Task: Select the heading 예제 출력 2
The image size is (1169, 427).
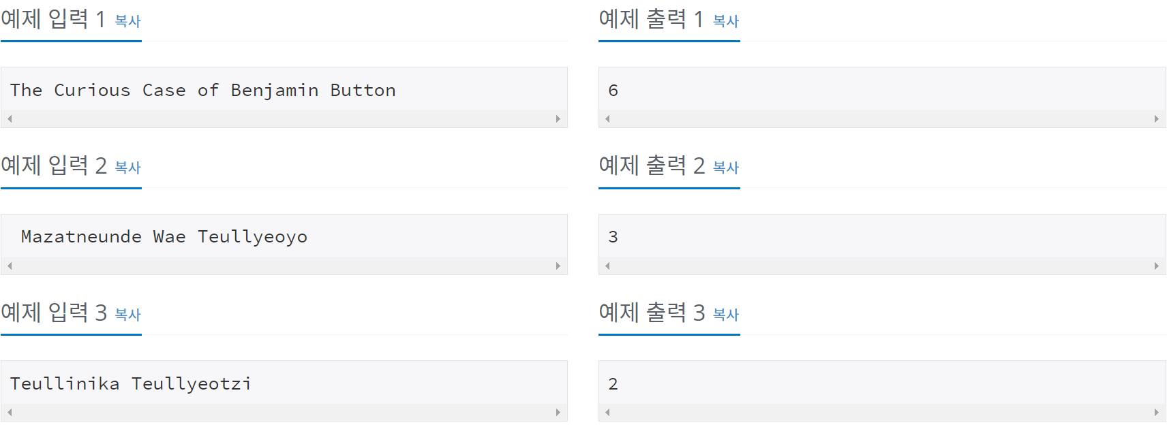Action: tap(651, 165)
